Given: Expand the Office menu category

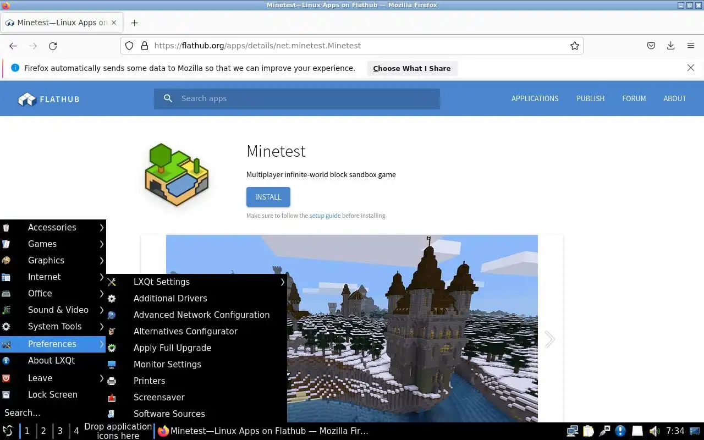Looking at the screenshot, I should [x=53, y=293].
